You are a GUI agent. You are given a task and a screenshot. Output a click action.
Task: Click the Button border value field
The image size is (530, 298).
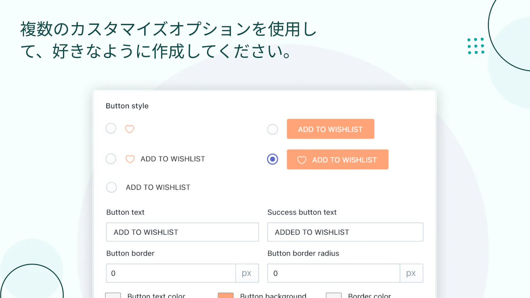click(171, 273)
